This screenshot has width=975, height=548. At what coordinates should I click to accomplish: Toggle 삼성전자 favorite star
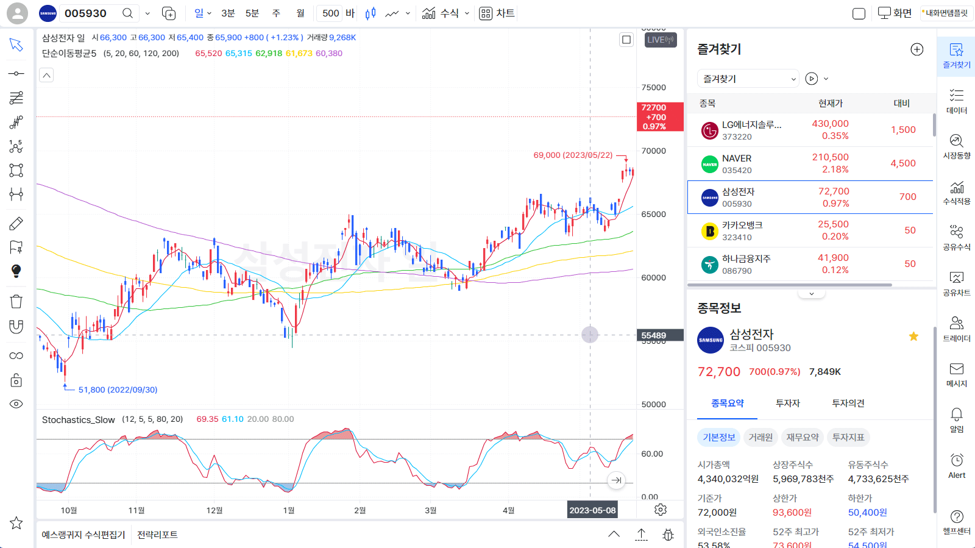[x=913, y=336]
